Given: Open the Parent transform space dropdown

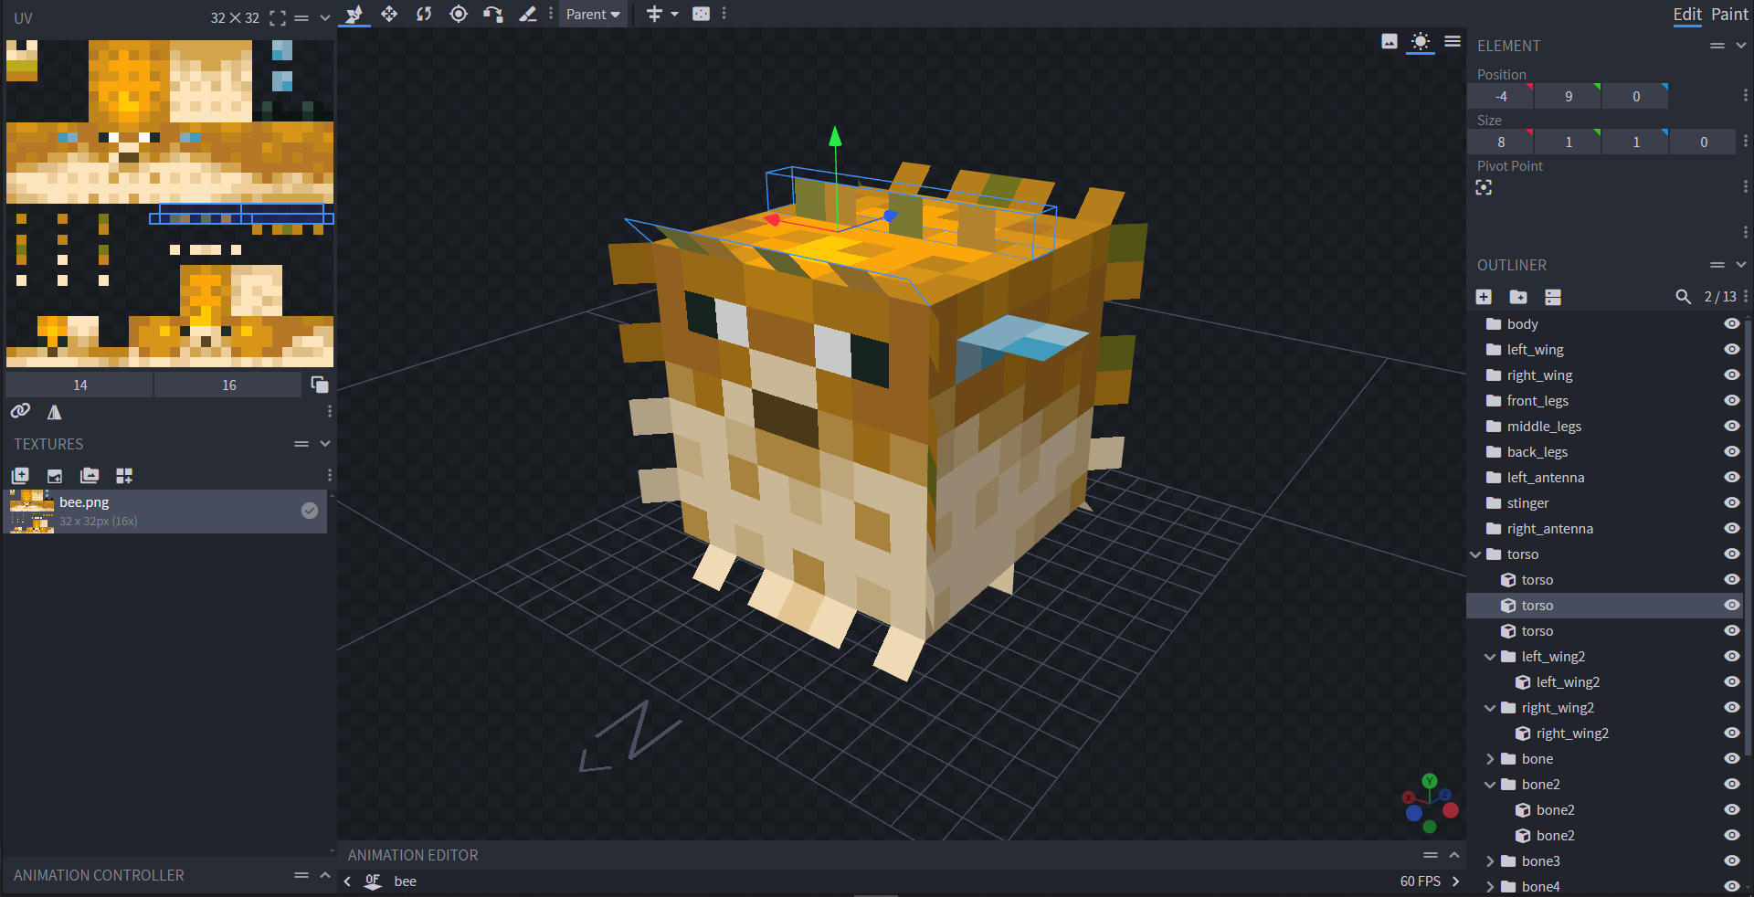Looking at the screenshot, I should [593, 15].
